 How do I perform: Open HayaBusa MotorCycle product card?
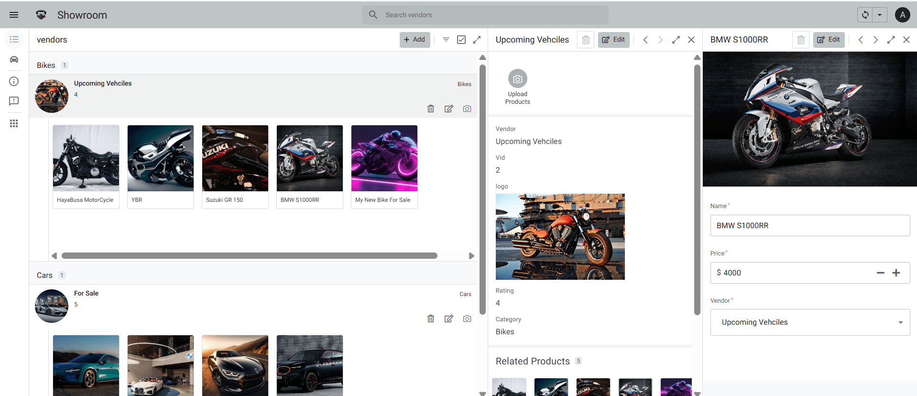tap(86, 167)
